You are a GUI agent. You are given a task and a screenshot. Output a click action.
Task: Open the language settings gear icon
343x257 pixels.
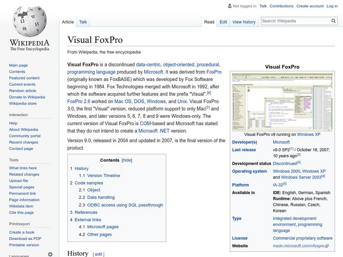point(50,254)
